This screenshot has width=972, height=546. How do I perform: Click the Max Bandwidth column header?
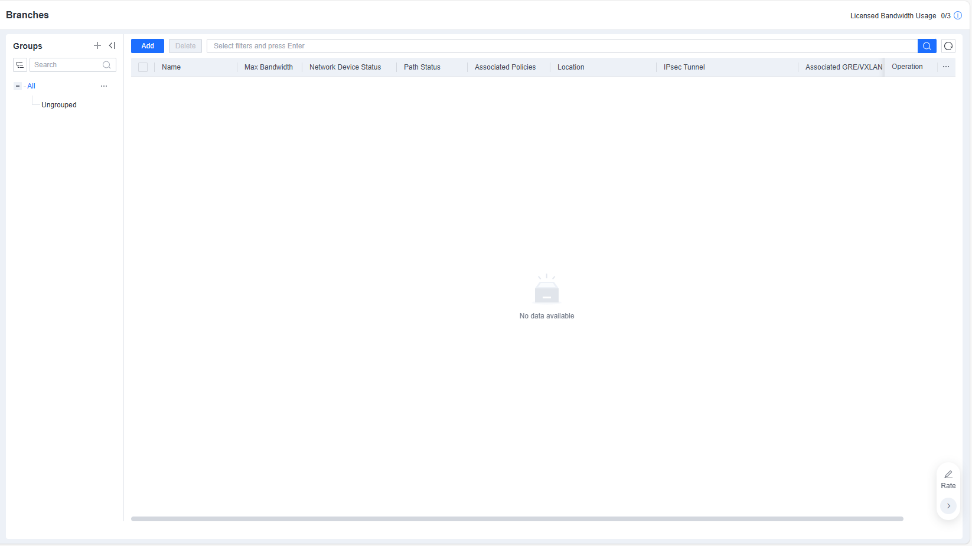(269, 67)
